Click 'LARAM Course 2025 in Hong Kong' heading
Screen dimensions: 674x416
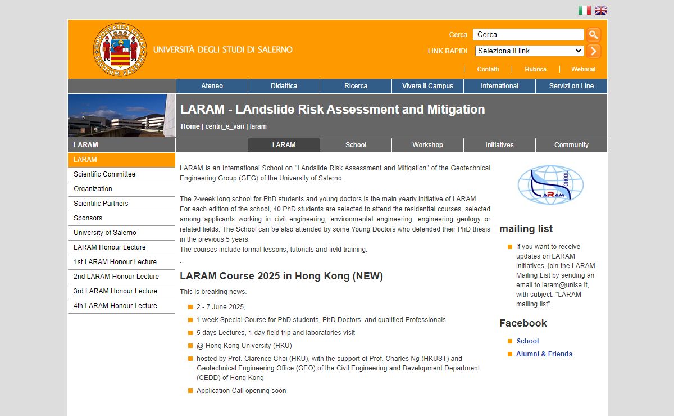click(x=281, y=276)
